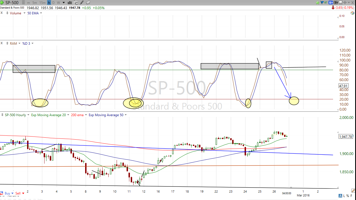Toggle the RT real-time indicator
The width and height of the screenshot is (356, 200).
[x=326, y=2]
